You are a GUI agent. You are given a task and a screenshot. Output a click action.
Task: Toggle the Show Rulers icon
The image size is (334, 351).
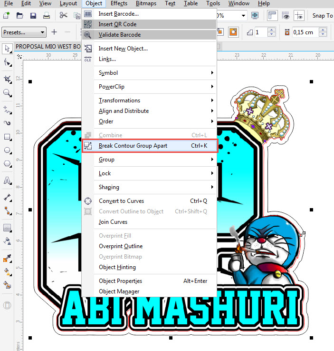point(272,15)
